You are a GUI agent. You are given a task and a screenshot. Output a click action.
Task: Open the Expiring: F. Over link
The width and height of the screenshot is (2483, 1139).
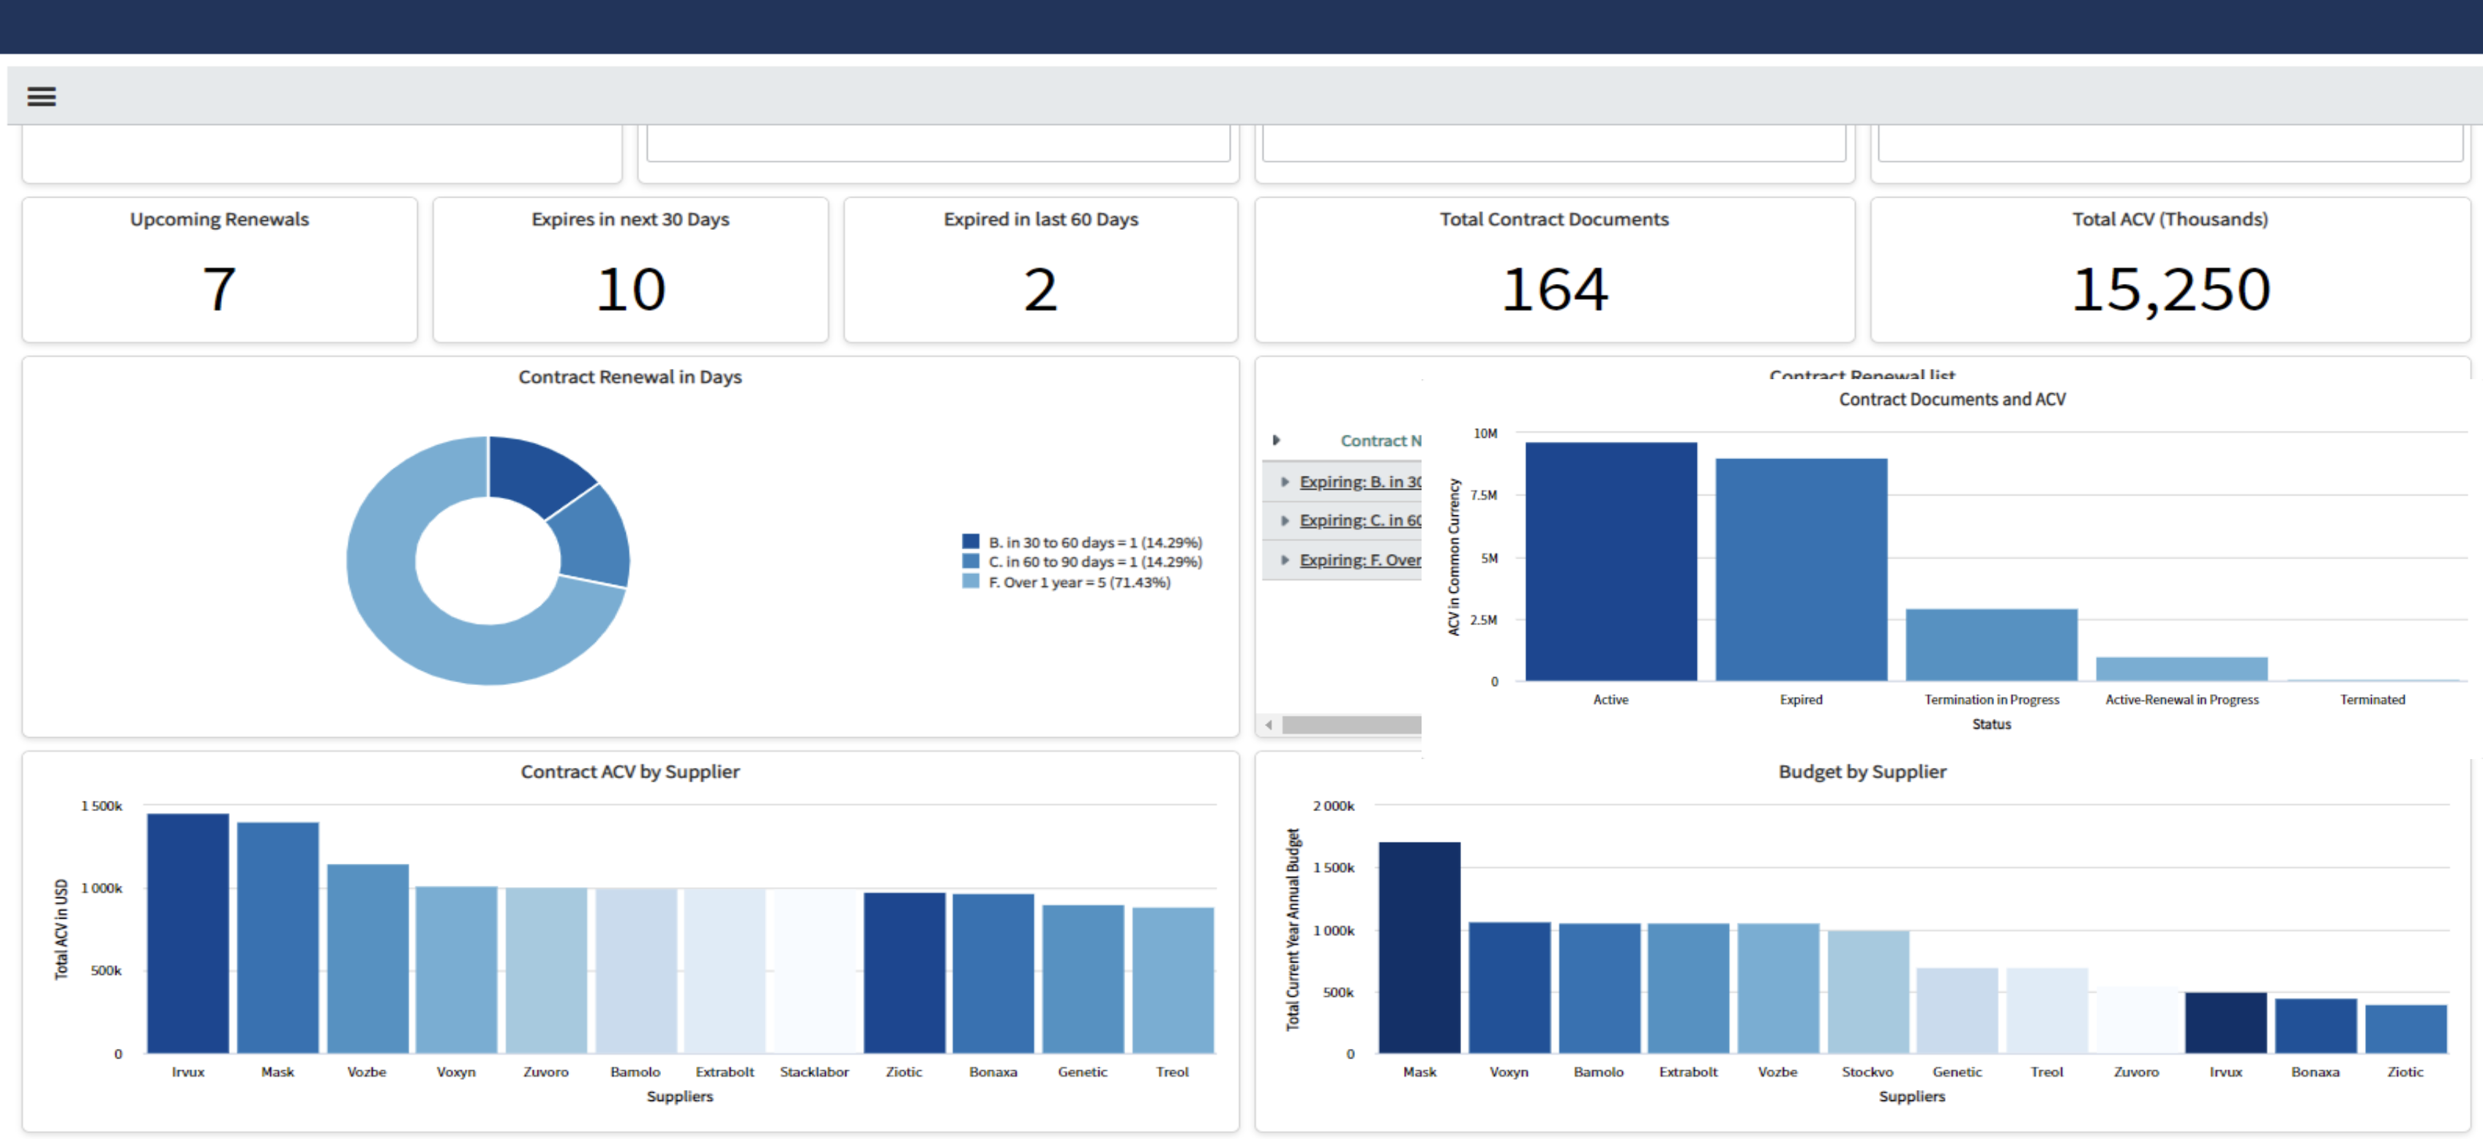coord(1359,560)
